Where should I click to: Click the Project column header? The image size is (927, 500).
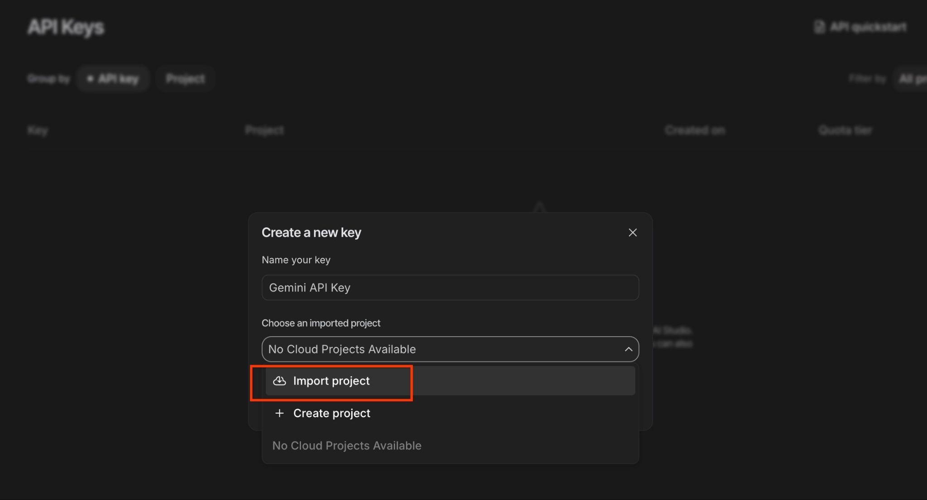point(264,131)
